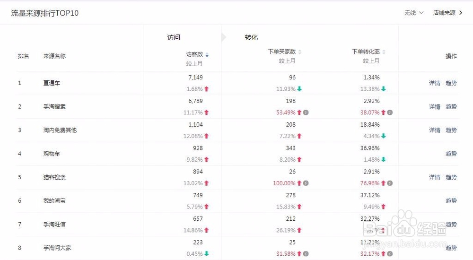Click the 来源名称 column header
This screenshot has width=473, height=260.
(x=54, y=56)
